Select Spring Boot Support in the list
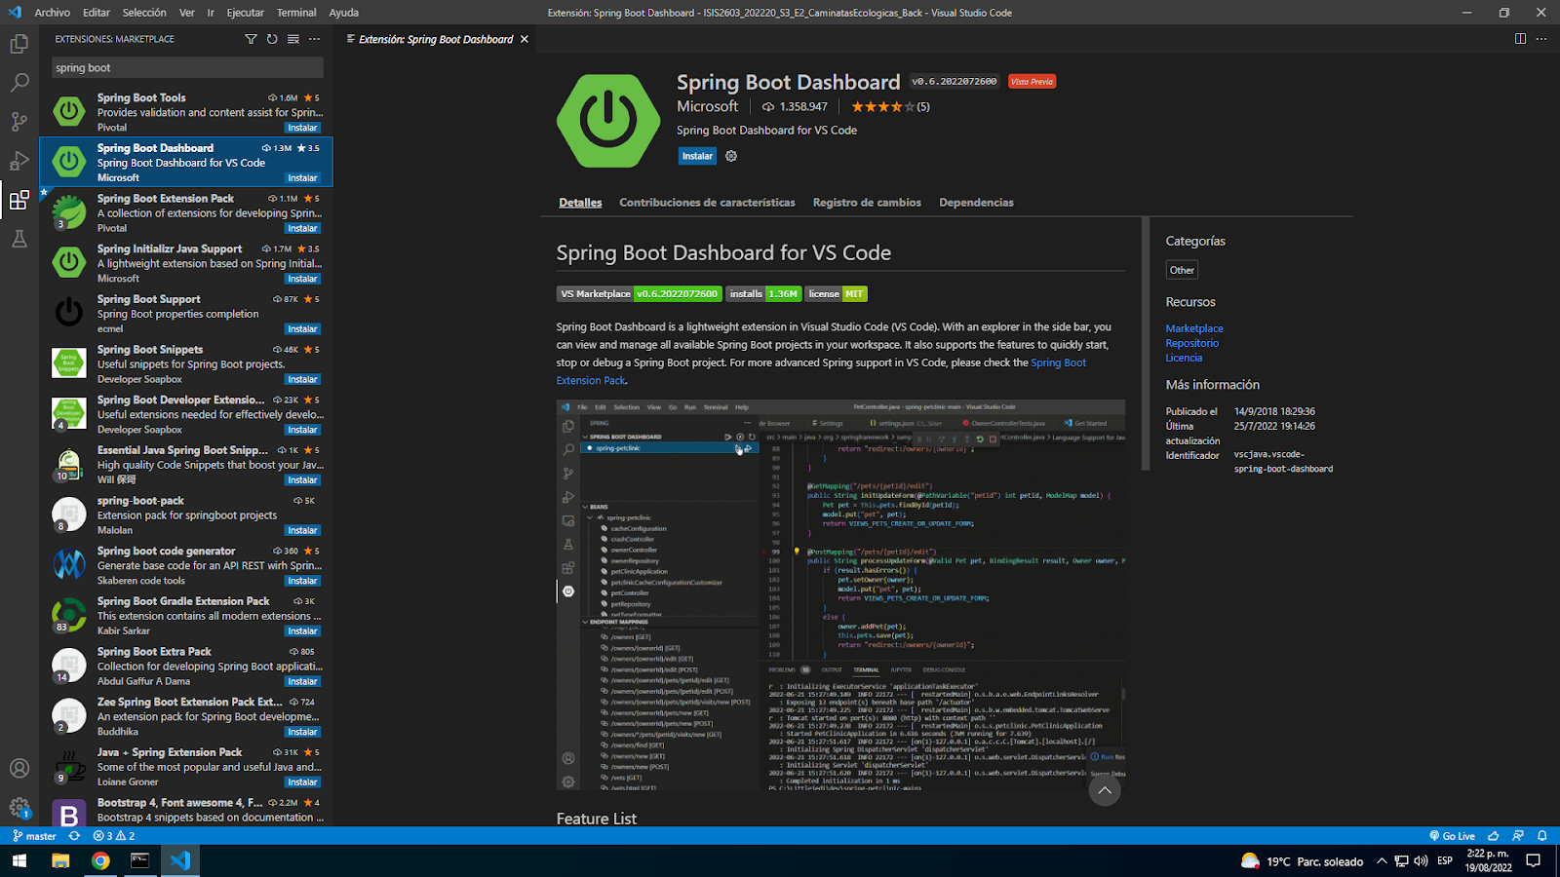Image resolution: width=1560 pixels, height=877 pixels. 186,313
